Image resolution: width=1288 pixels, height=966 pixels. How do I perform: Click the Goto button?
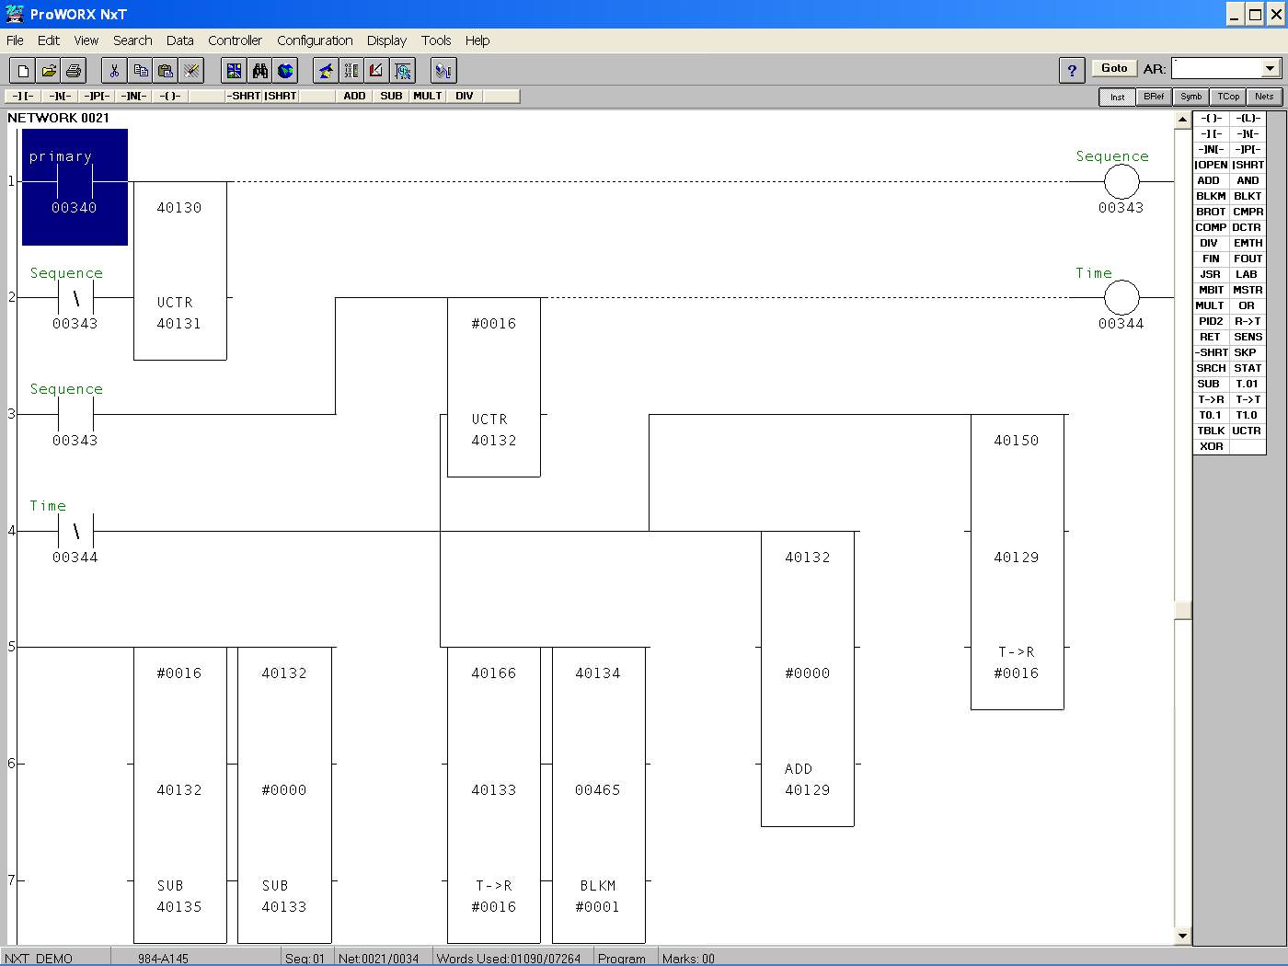click(x=1114, y=68)
